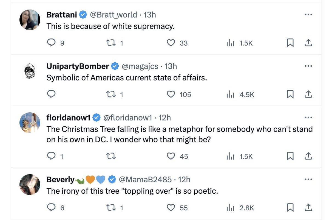Reply to Beverly's toppling tree tweet

point(51,208)
